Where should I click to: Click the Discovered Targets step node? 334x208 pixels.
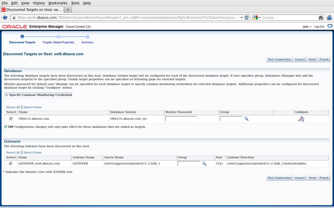22,36
